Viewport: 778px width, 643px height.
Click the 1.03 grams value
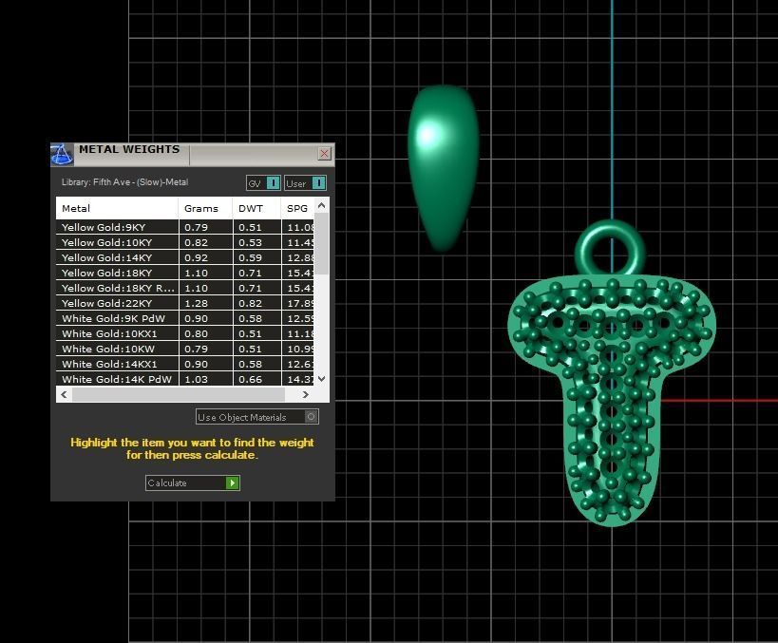pyautogui.click(x=196, y=379)
